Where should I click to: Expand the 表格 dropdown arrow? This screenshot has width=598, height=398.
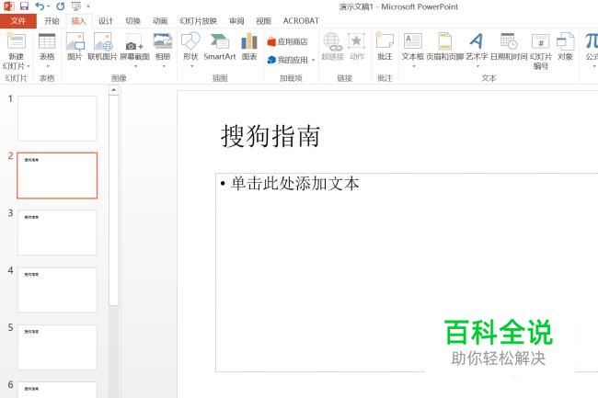[47, 66]
